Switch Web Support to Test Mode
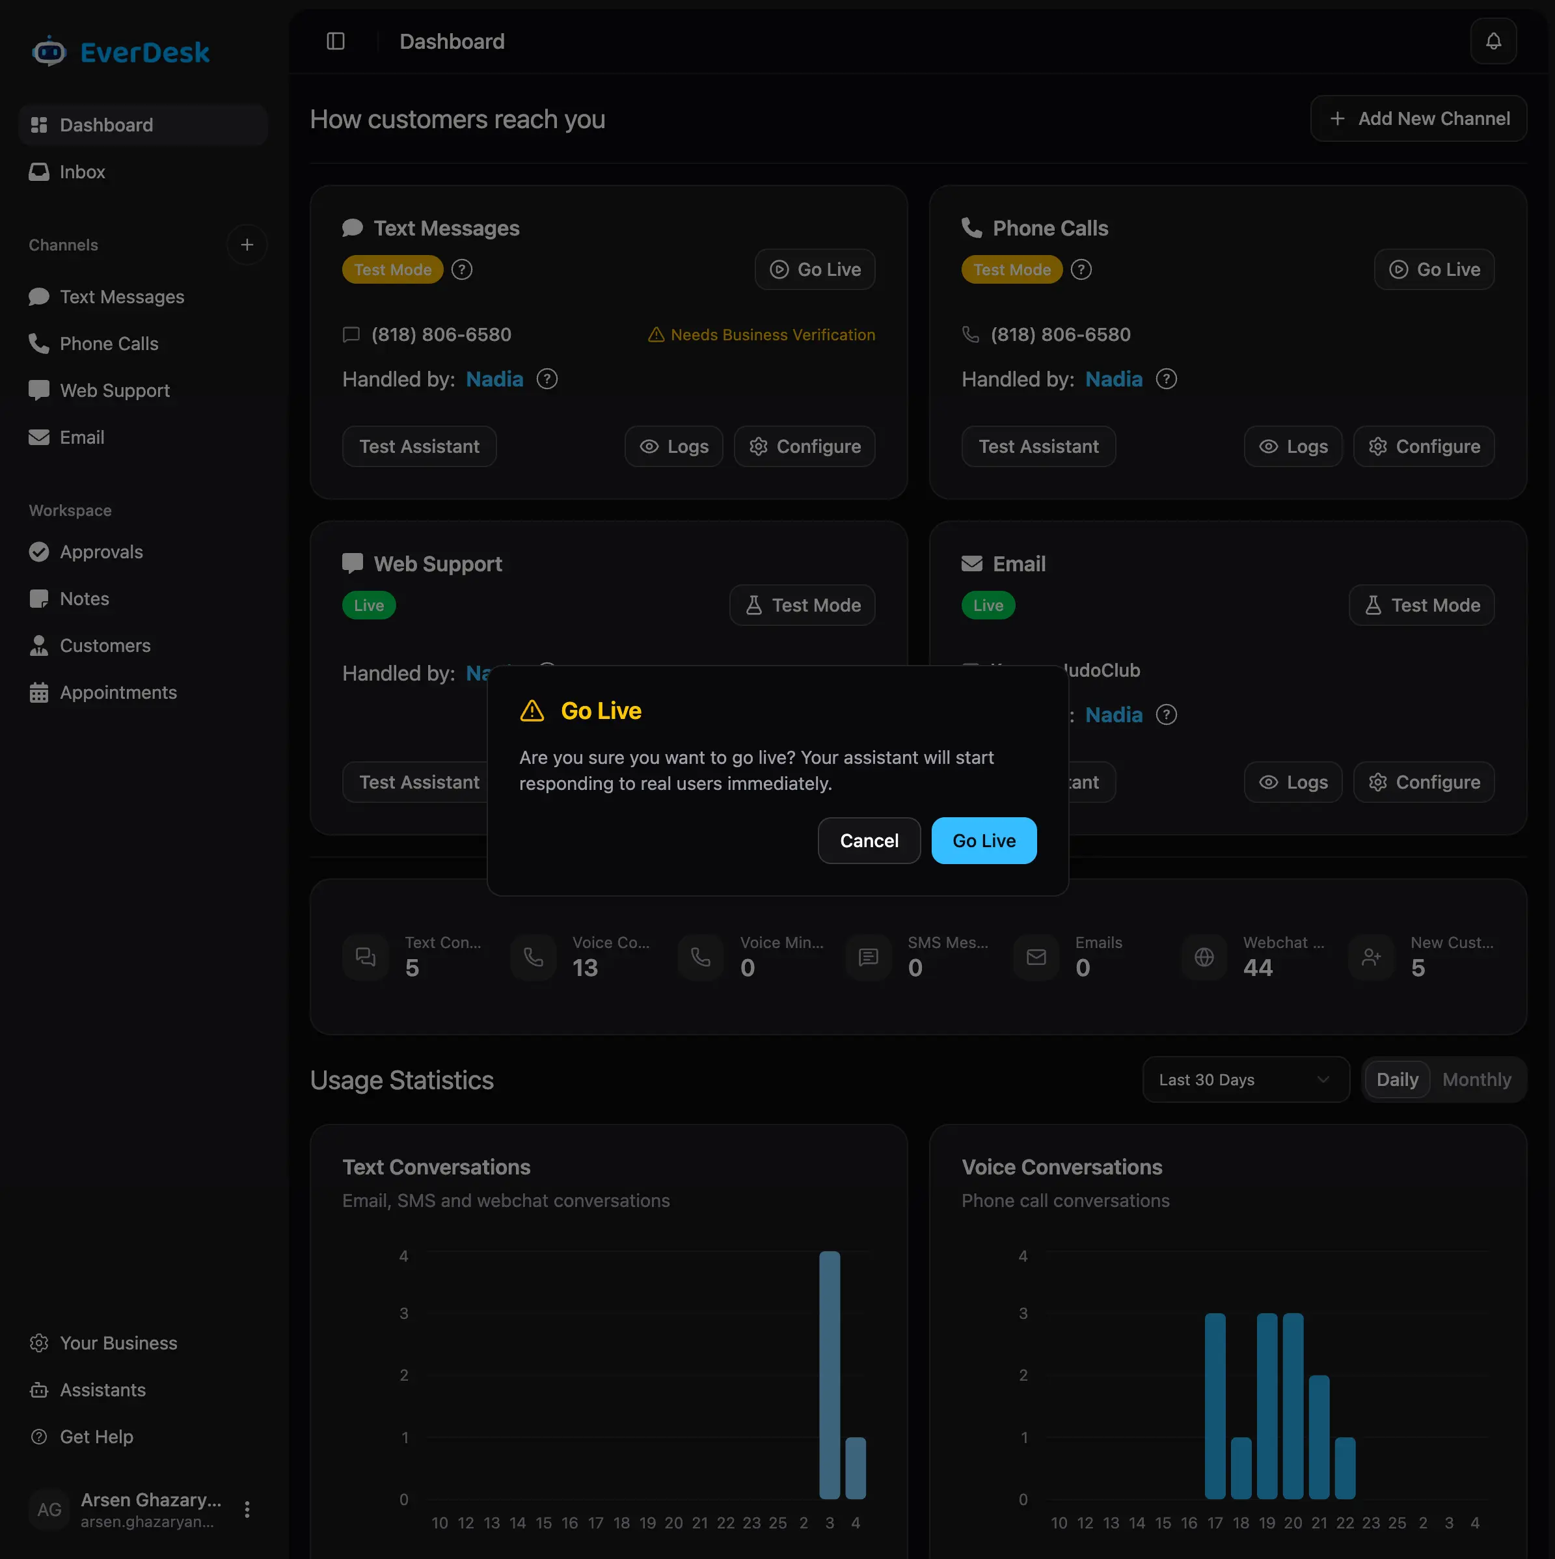This screenshot has width=1555, height=1559. (802, 605)
